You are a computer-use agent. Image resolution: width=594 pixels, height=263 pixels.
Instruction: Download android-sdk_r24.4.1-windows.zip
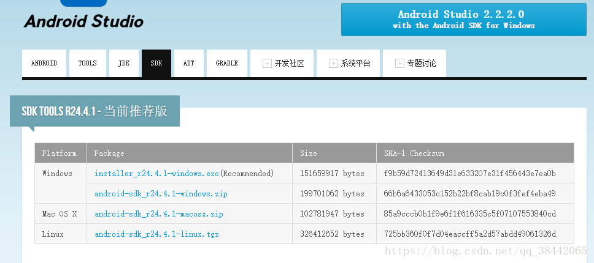click(x=161, y=194)
